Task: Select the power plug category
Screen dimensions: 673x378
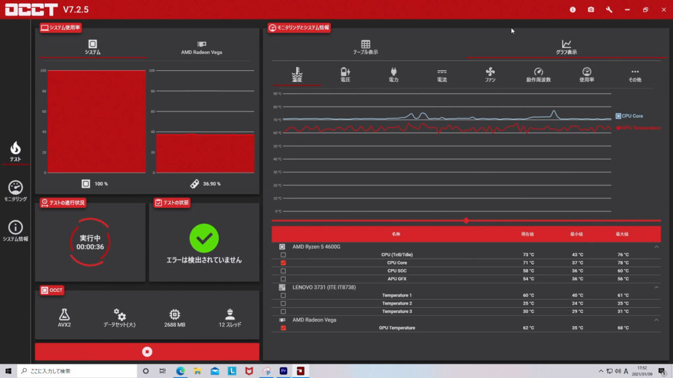Action: point(394,75)
